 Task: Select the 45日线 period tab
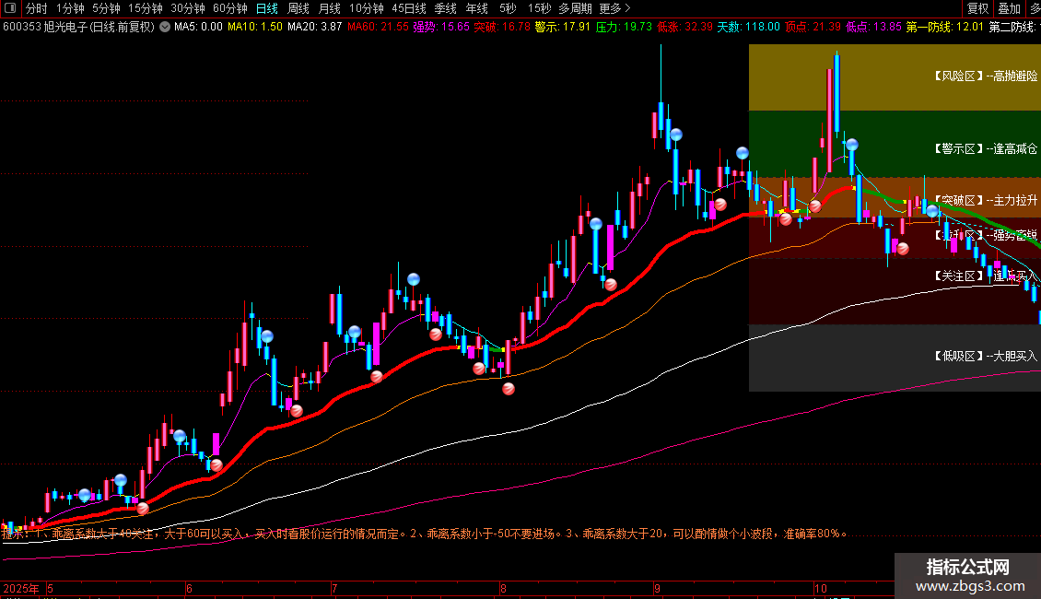[x=409, y=8]
